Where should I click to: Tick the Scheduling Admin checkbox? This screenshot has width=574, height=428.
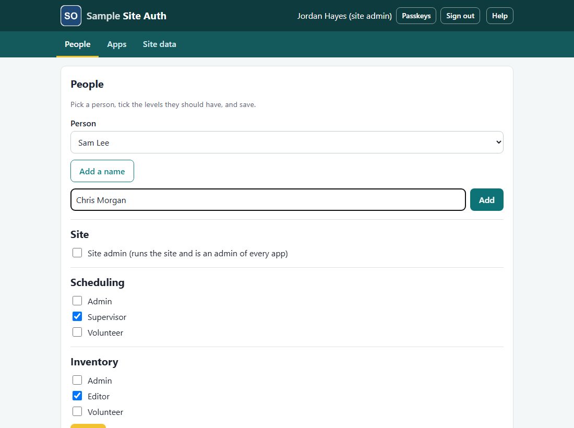pos(77,301)
